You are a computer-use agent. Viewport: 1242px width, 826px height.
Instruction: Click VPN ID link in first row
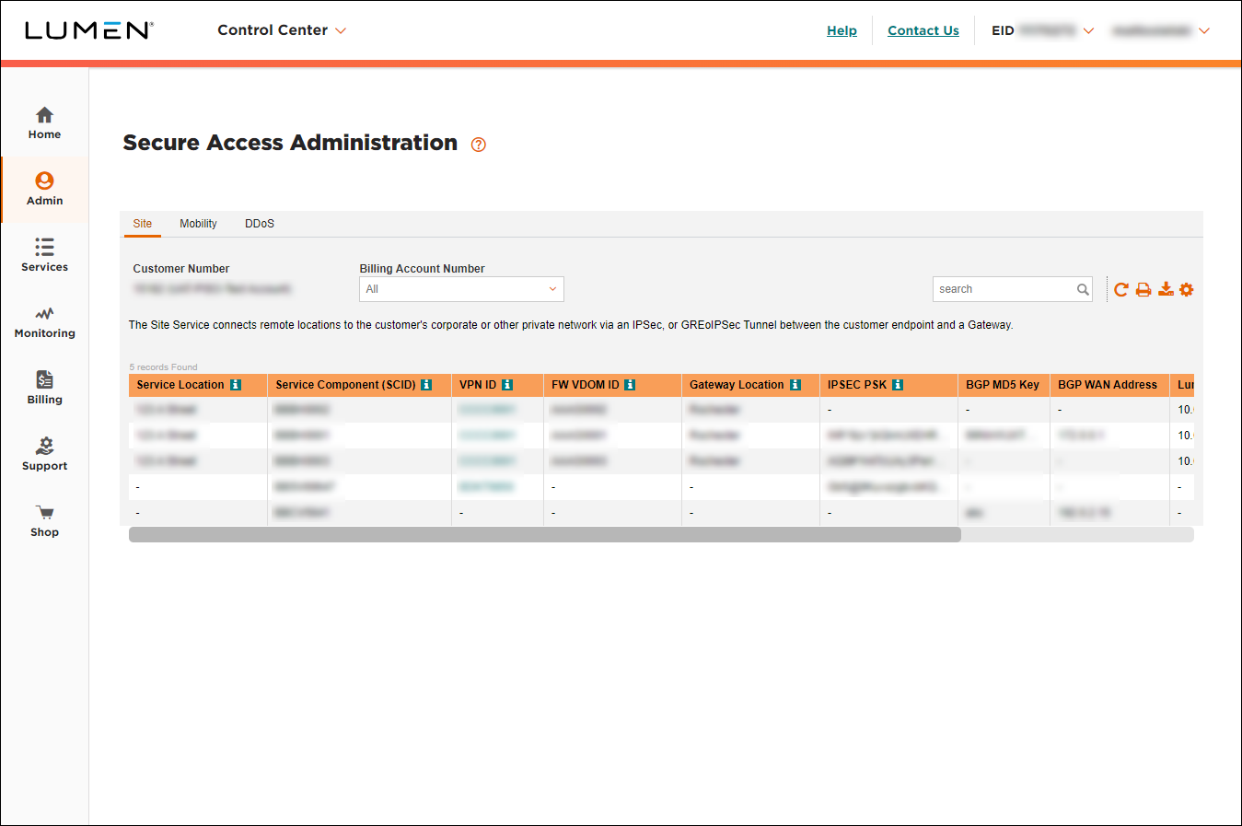[x=486, y=409]
